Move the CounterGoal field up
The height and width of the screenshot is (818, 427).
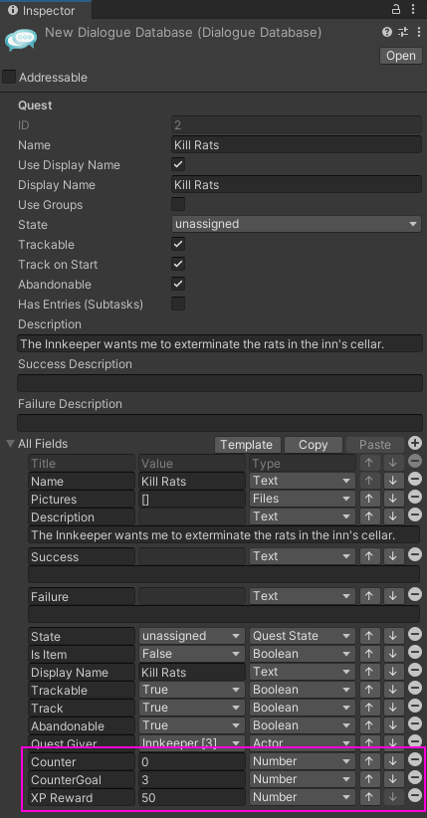pos(369,779)
